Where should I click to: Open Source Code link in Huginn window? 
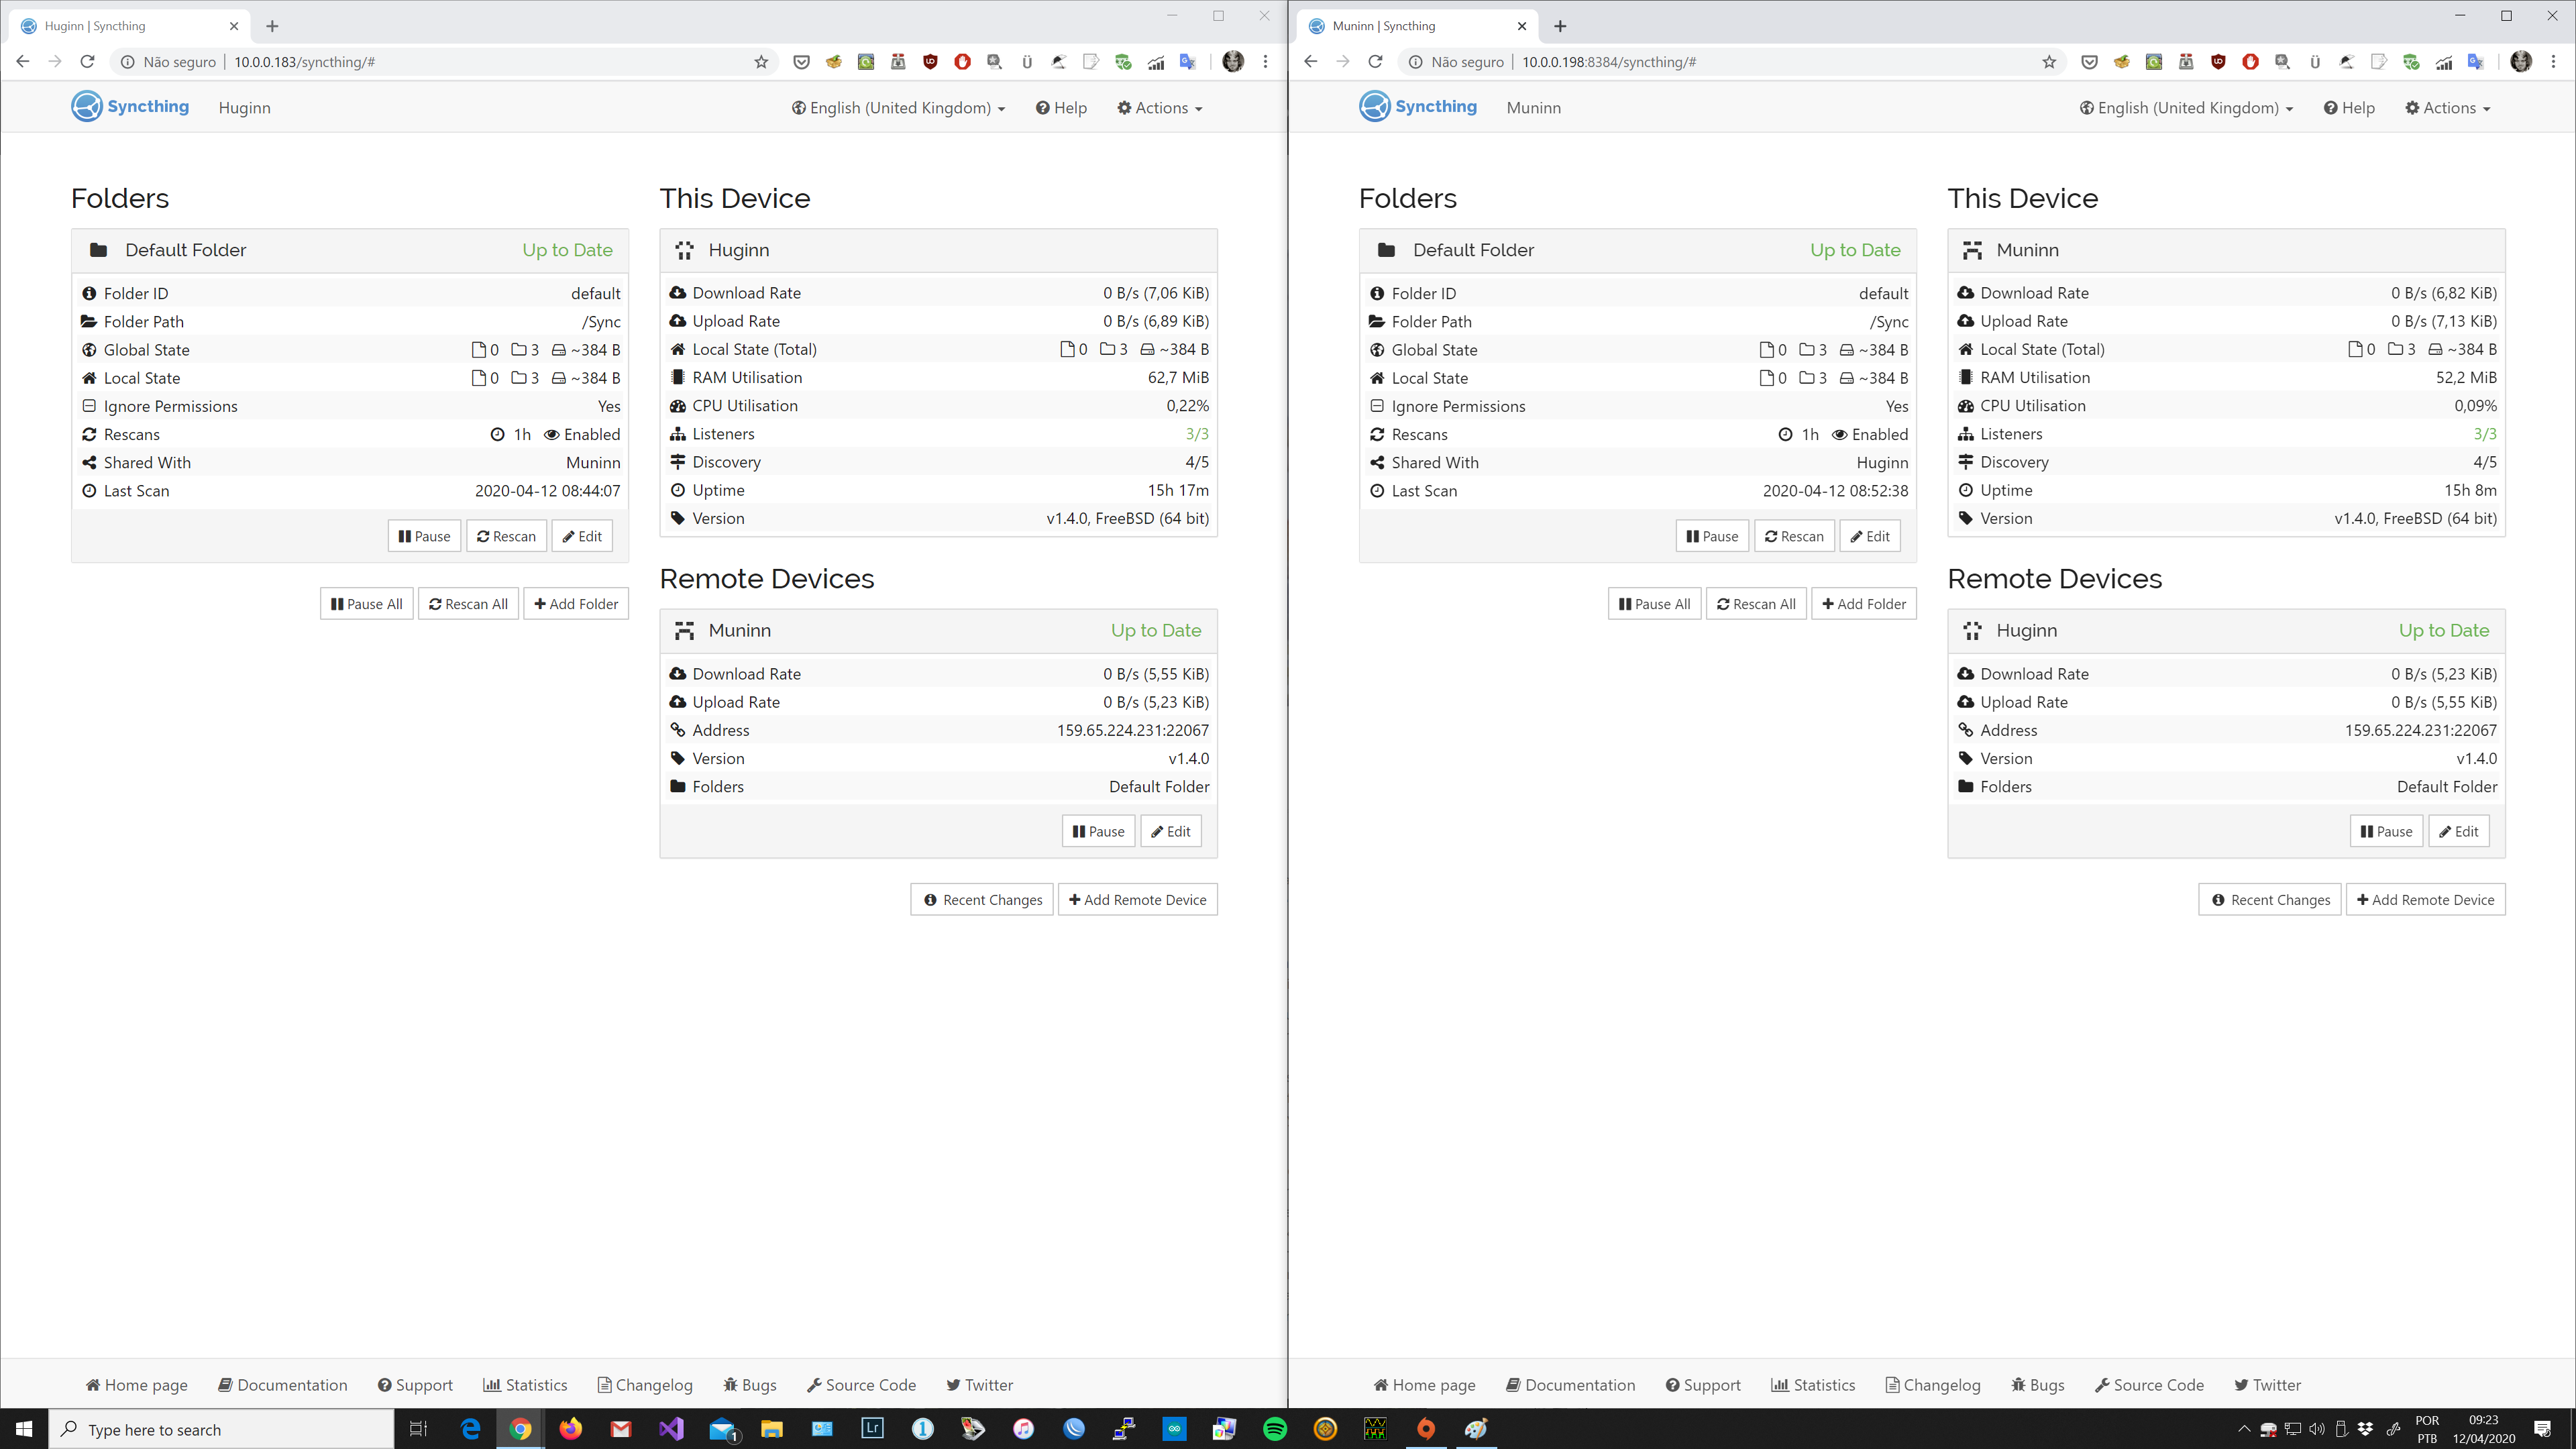coord(861,1385)
